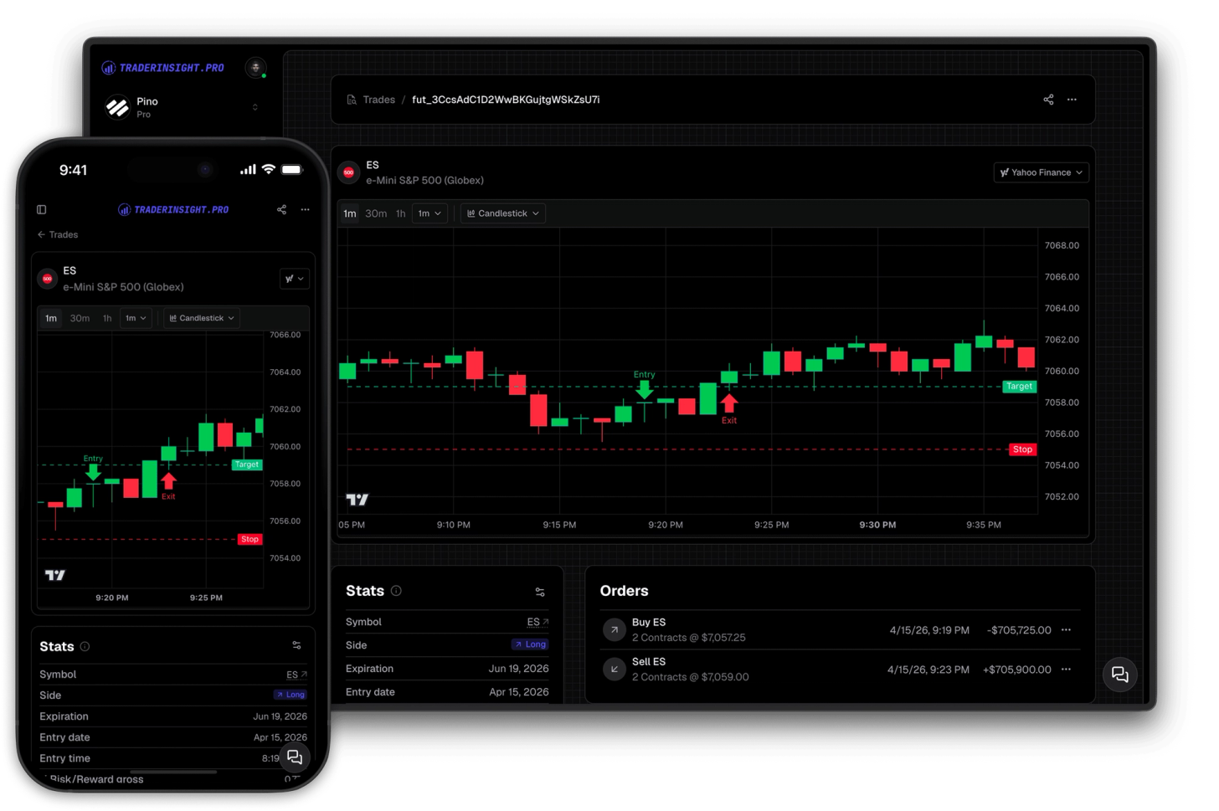Open the more options menu on the Sell ES order

tap(1065, 670)
